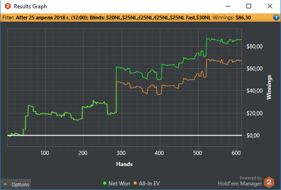
Task: Click the $80,00 axis label
Action: click(254, 47)
